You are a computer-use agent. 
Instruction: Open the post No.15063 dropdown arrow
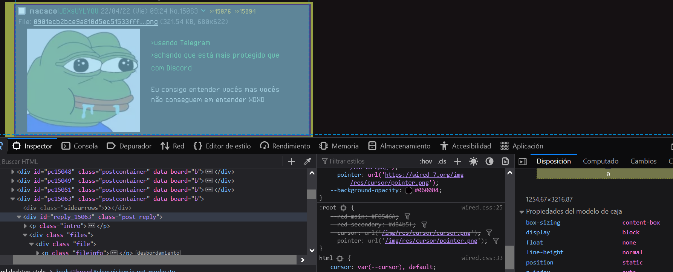click(203, 11)
